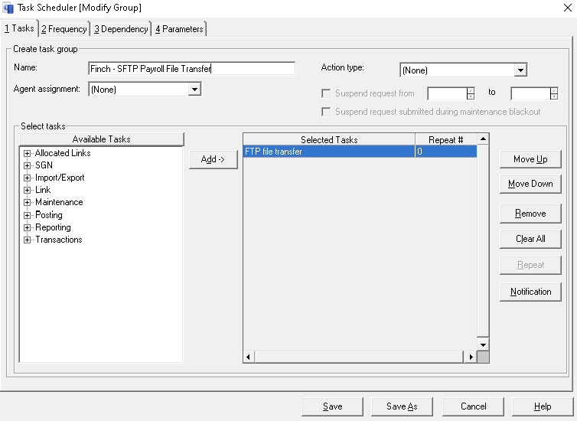Cancel the Modify Group dialog
The width and height of the screenshot is (577, 421).
[x=473, y=406]
